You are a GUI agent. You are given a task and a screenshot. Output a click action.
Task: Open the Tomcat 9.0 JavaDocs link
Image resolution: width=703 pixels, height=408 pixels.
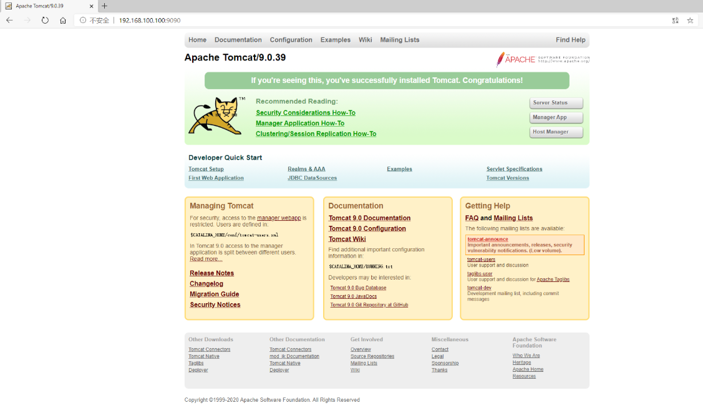353,296
